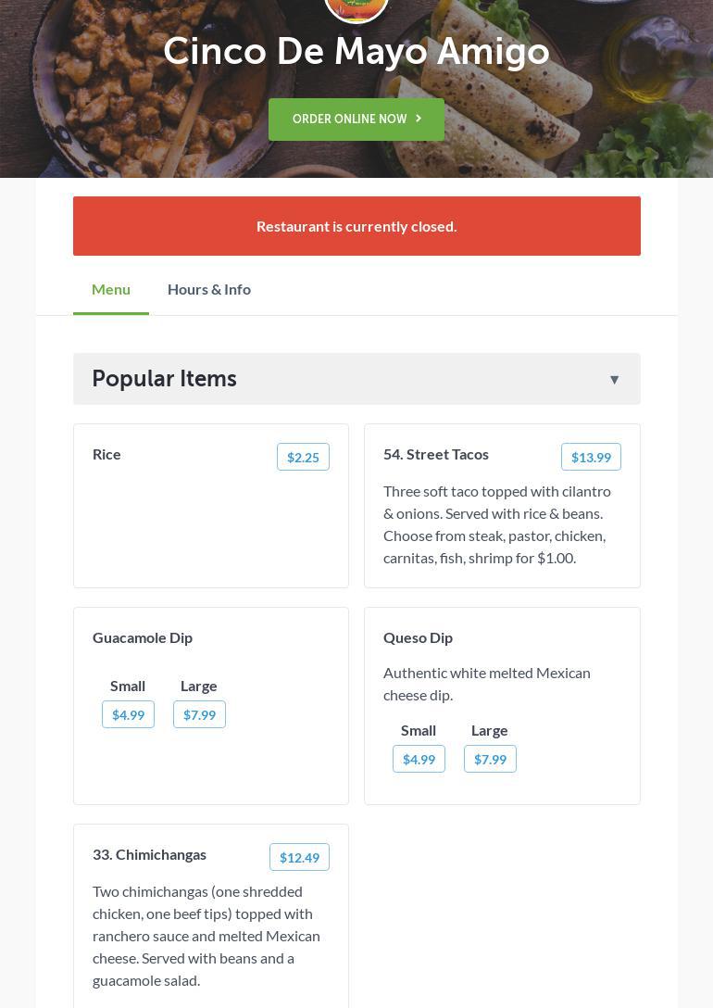Switch to the Menu tab

click(111, 289)
